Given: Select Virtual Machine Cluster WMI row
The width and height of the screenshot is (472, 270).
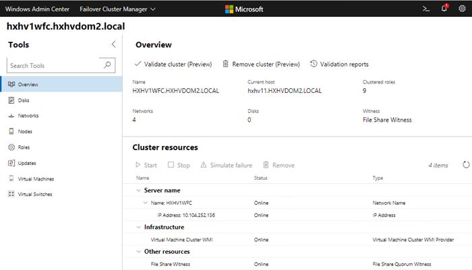Looking at the screenshot, I should click(297, 240).
